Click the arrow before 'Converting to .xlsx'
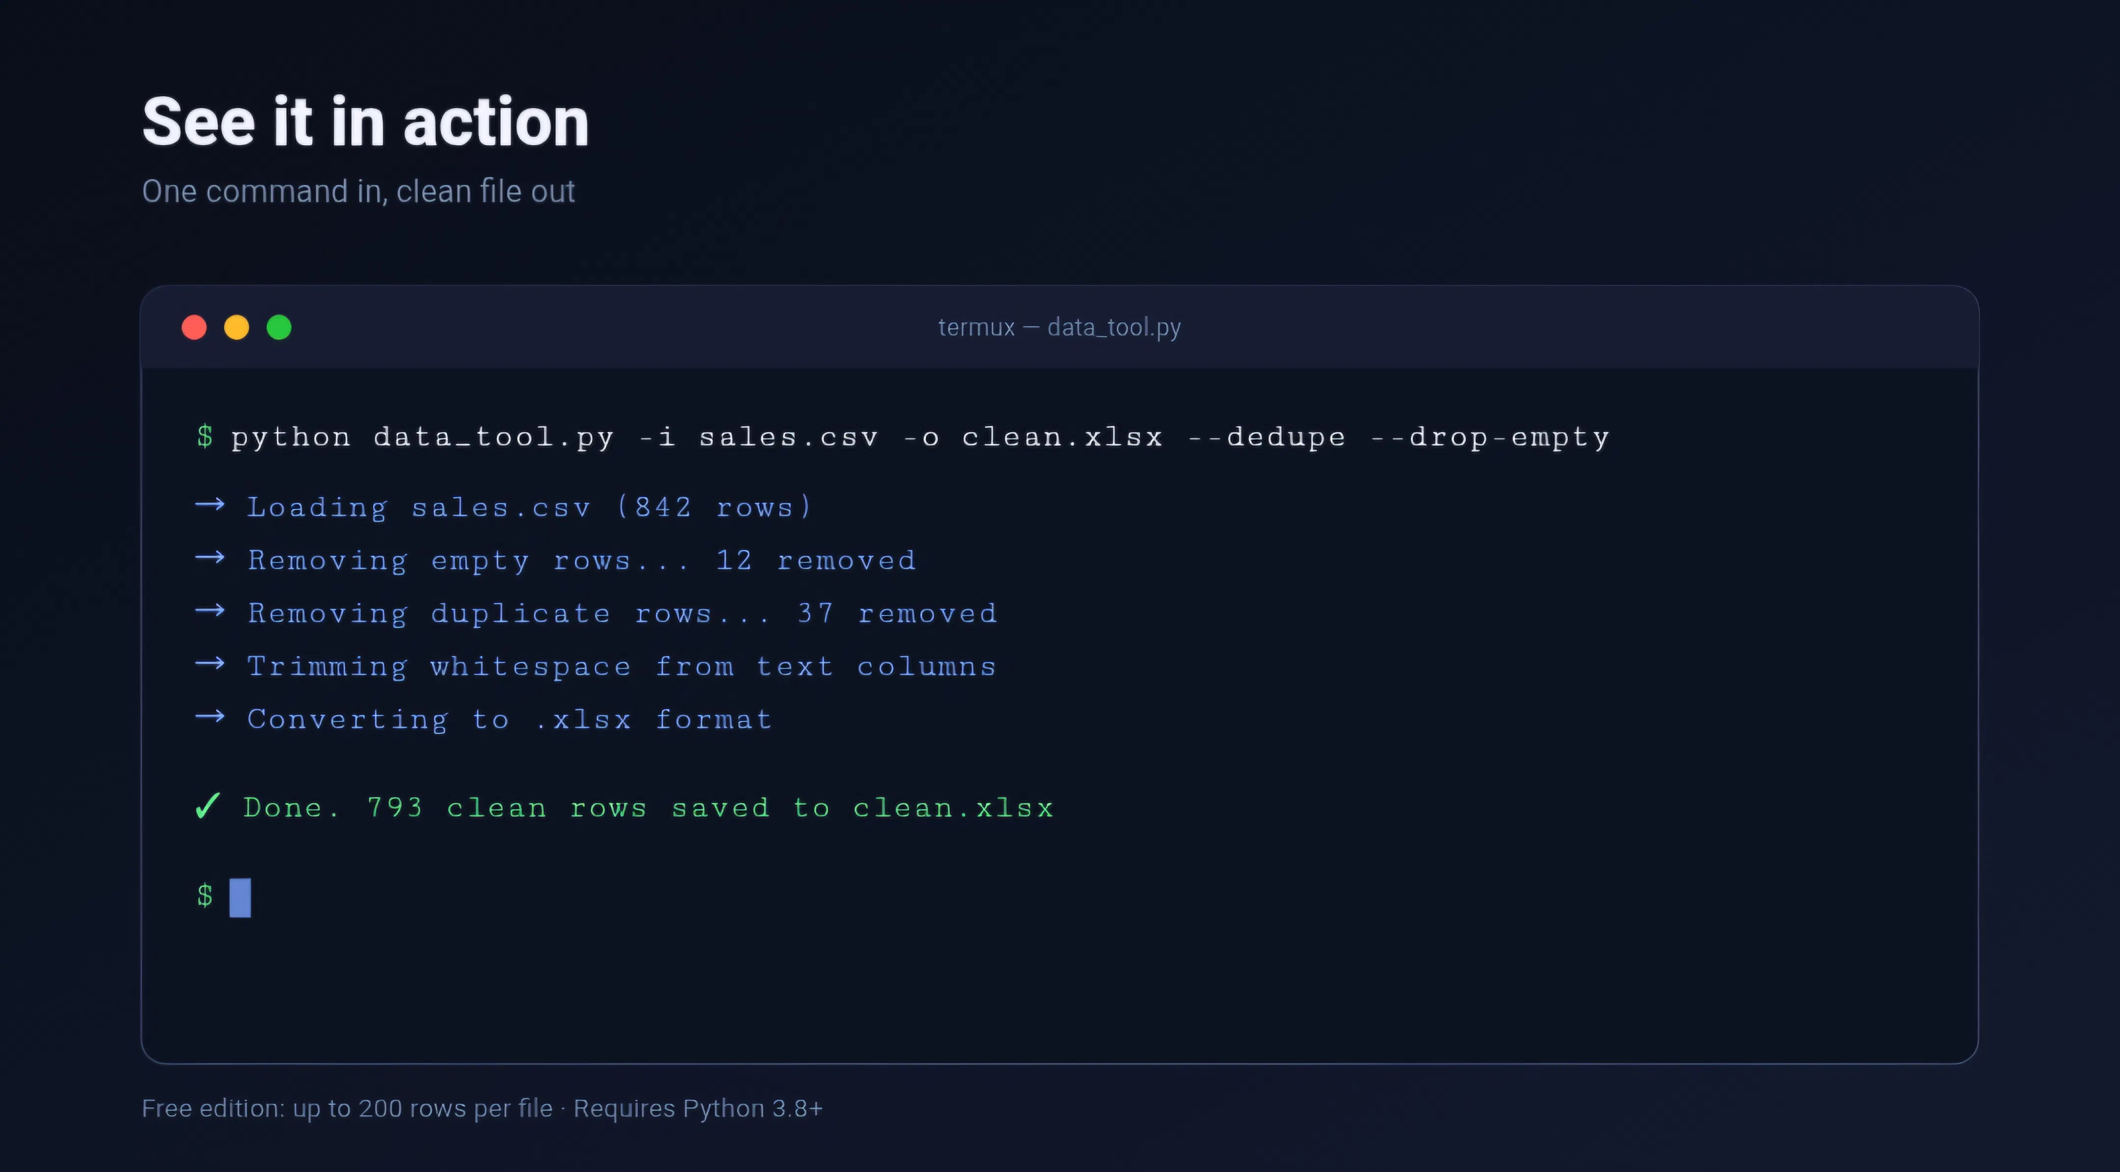 coord(210,716)
